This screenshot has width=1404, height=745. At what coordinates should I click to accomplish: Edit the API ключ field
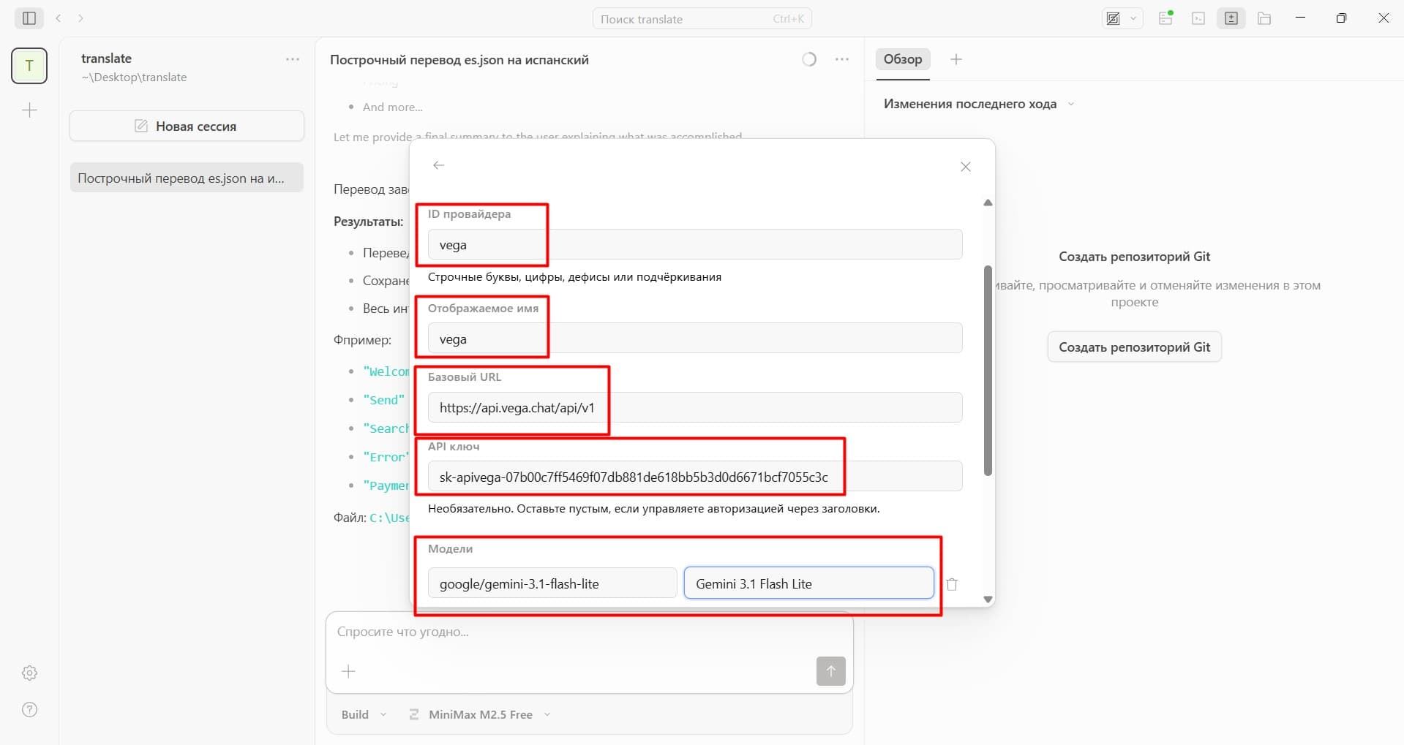coord(695,477)
